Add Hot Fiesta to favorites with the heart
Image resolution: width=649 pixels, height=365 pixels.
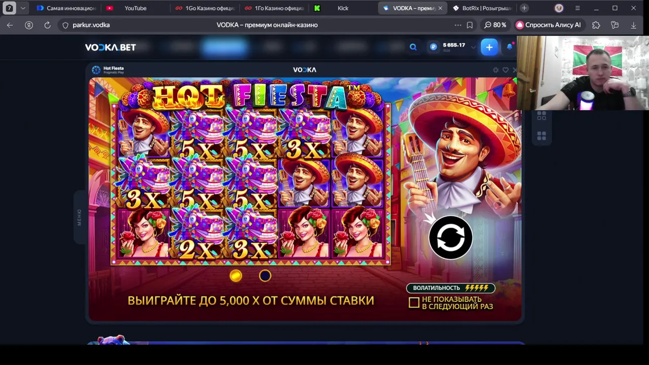point(506,70)
